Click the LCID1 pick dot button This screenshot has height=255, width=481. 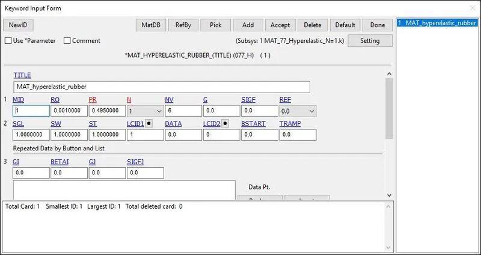(149, 124)
